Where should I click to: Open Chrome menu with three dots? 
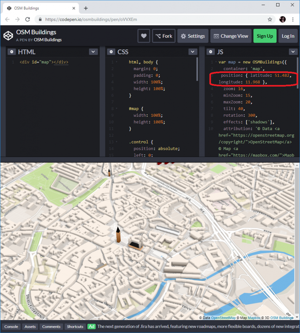(x=293, y=20)
